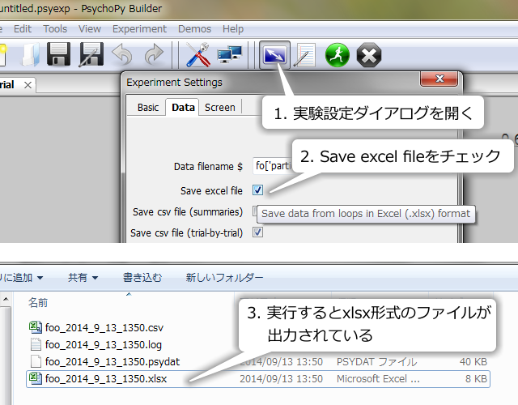The width and height of the screenshot is (518, 405).
Task: Toggle the Save csv file (summaries) checkbox
Action: (255, 211)
